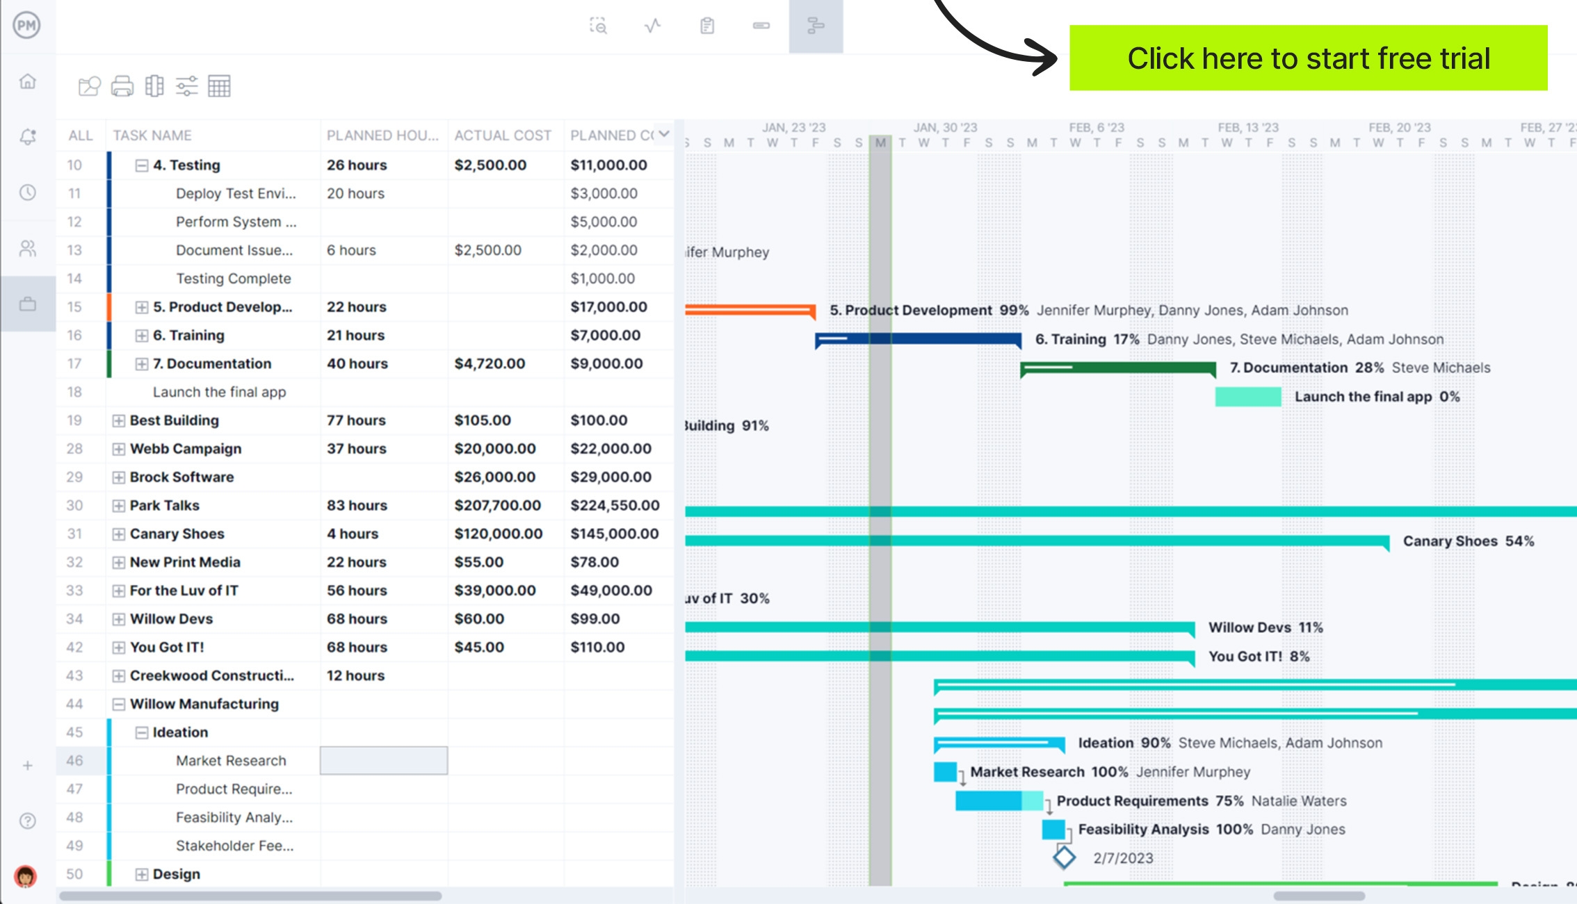The width and height of the screenshot is (1577, 904).
Task: Open the column layout icon next to print
Action: click(154, 85)
